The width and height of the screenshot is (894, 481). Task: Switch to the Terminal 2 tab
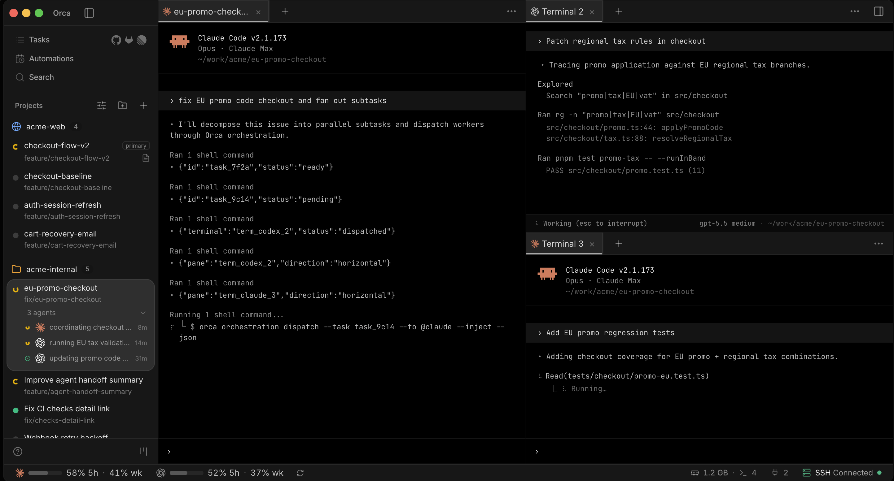pyautogui.click(x=562, y=11)
